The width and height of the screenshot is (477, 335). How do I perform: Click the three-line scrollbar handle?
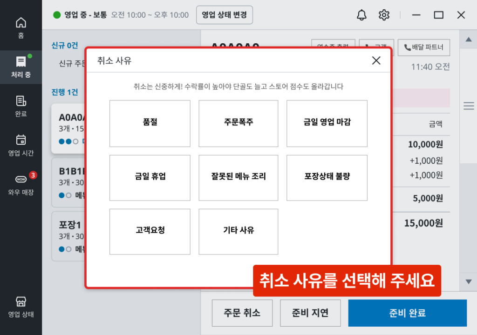[x=469, y=106]
